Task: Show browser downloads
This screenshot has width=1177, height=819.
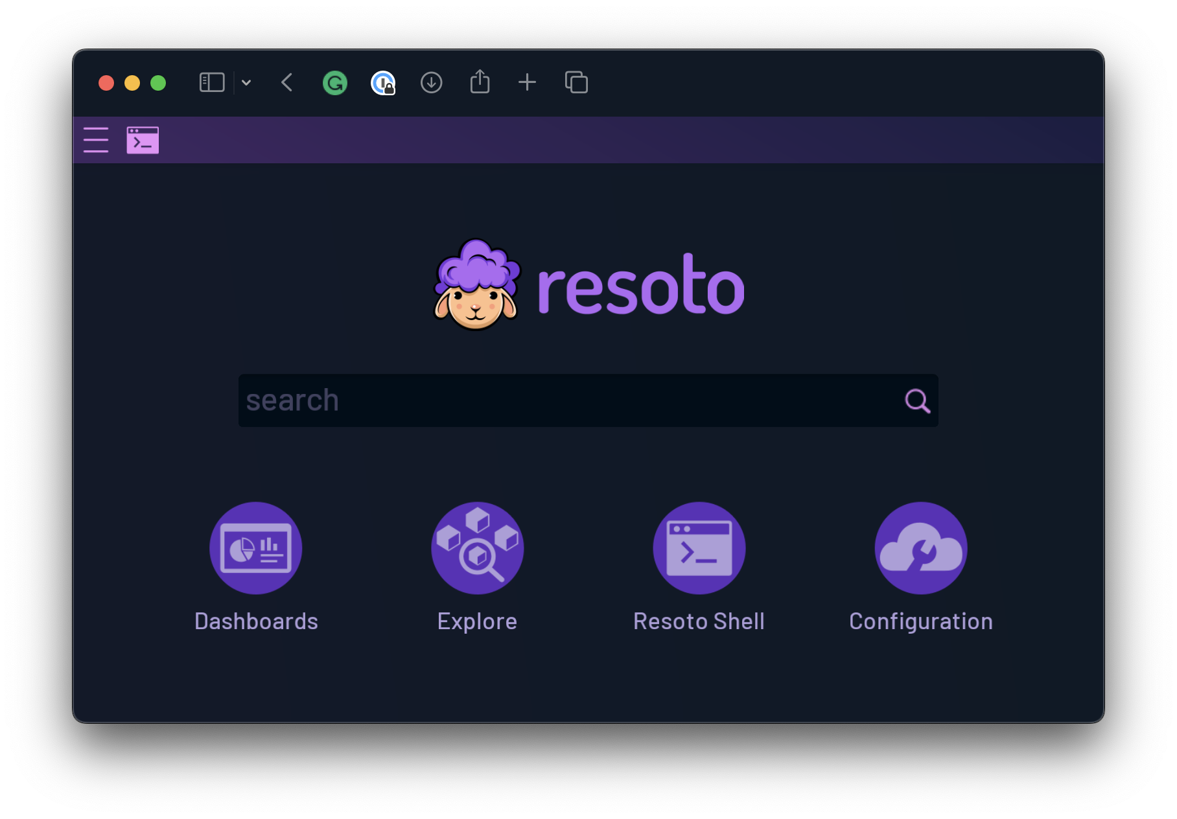Action: tap(431, 82)
